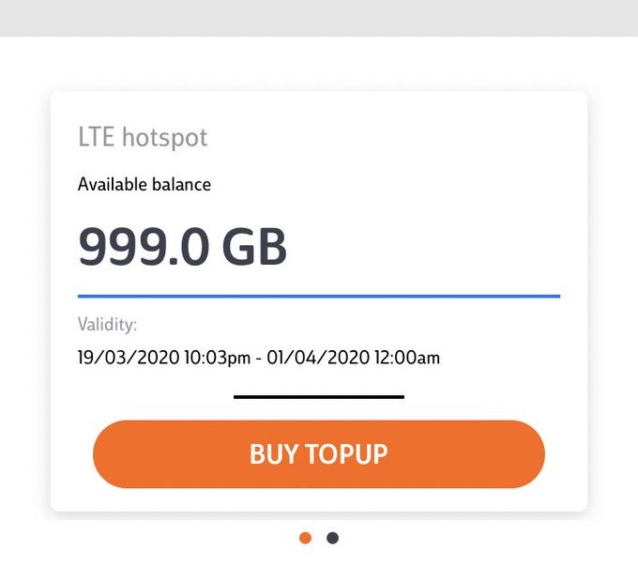Tap the orange BUY TOPUP button
Screen dimensions: 638x567
pyautogui.click(x=318, y=454)
